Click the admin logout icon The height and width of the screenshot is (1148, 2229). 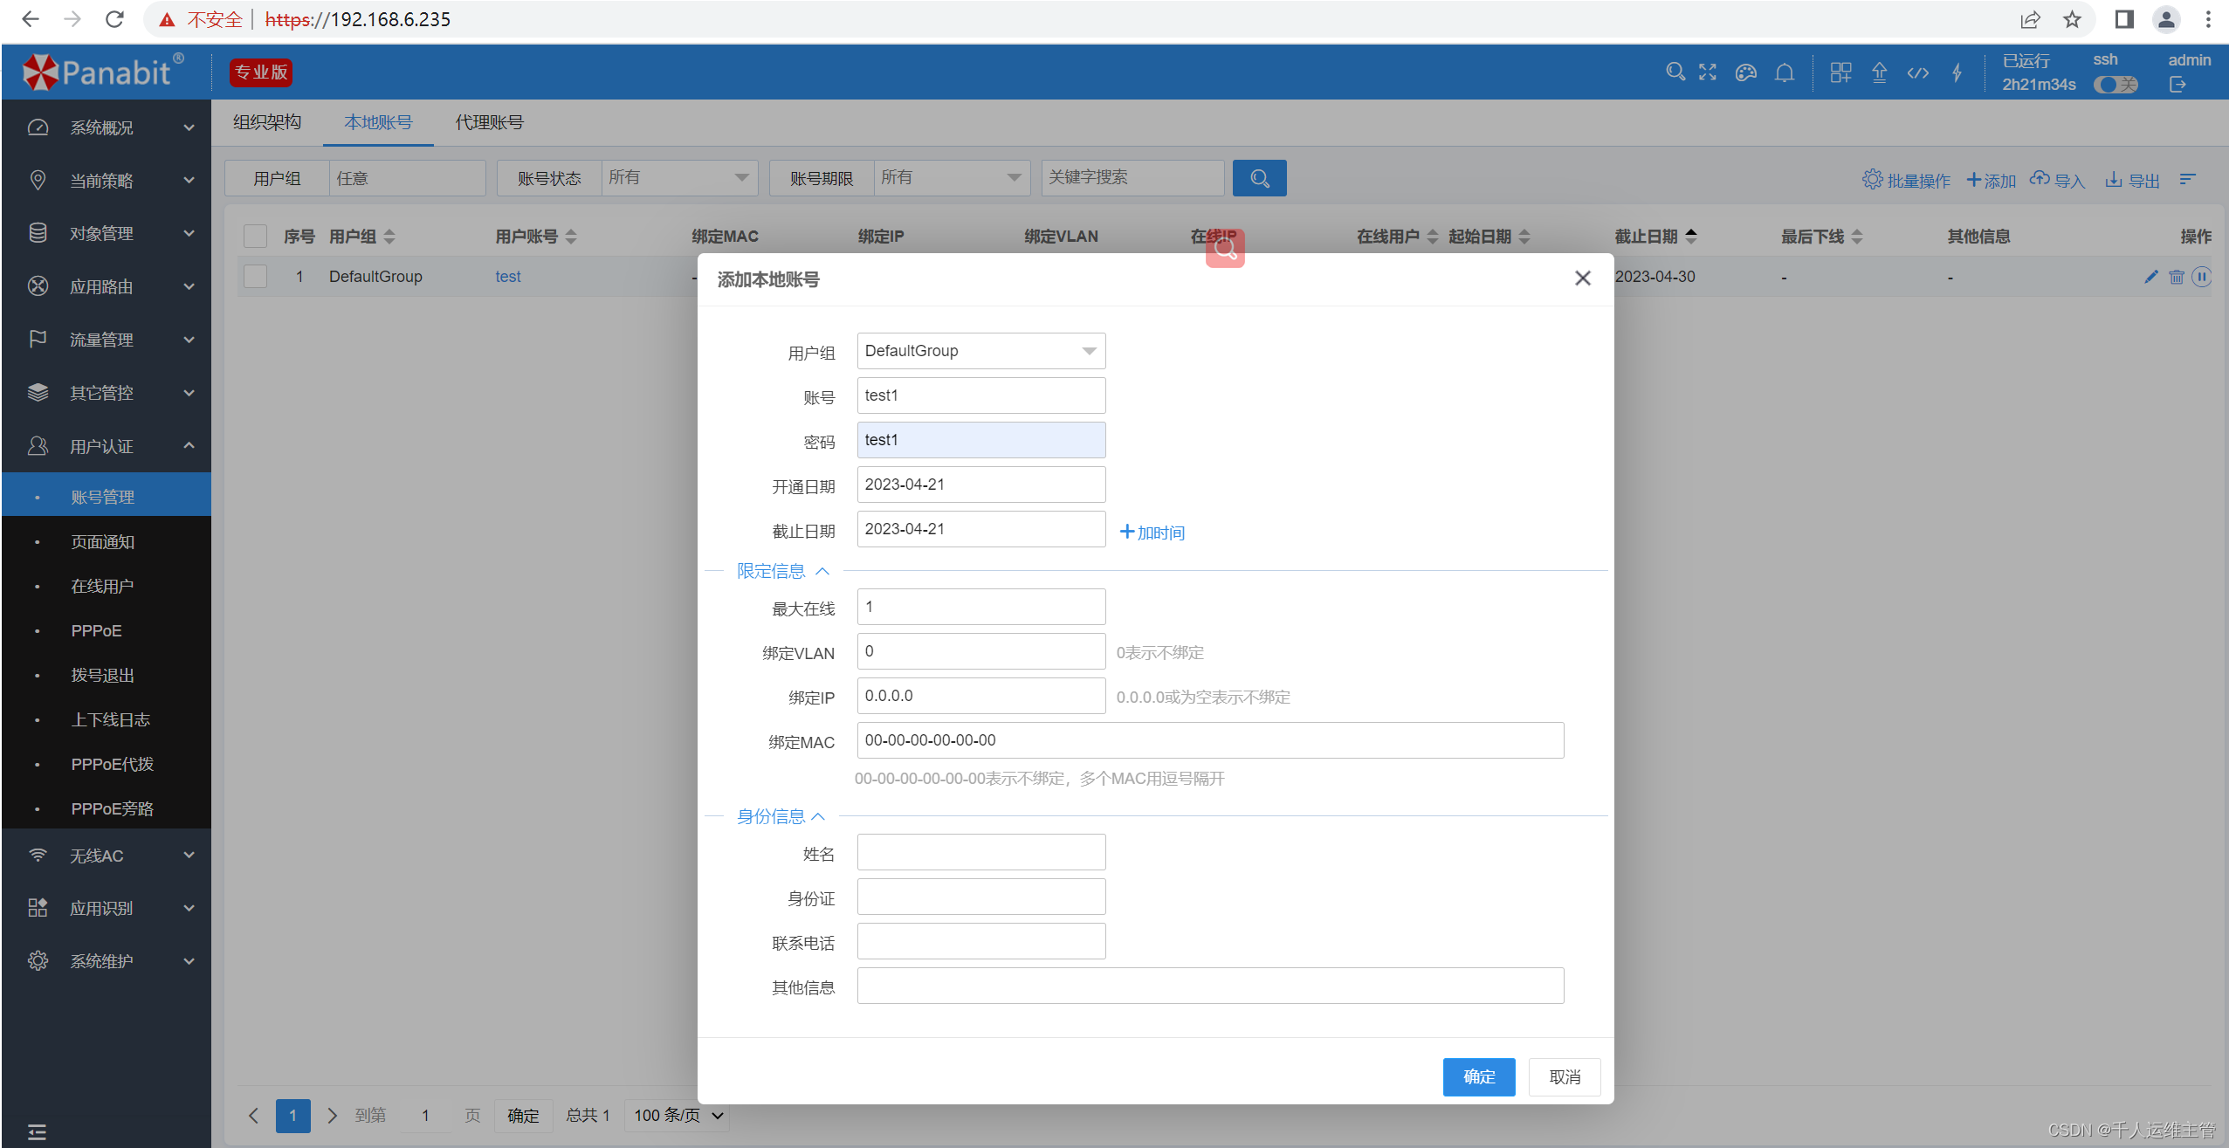pos(2177,85)
